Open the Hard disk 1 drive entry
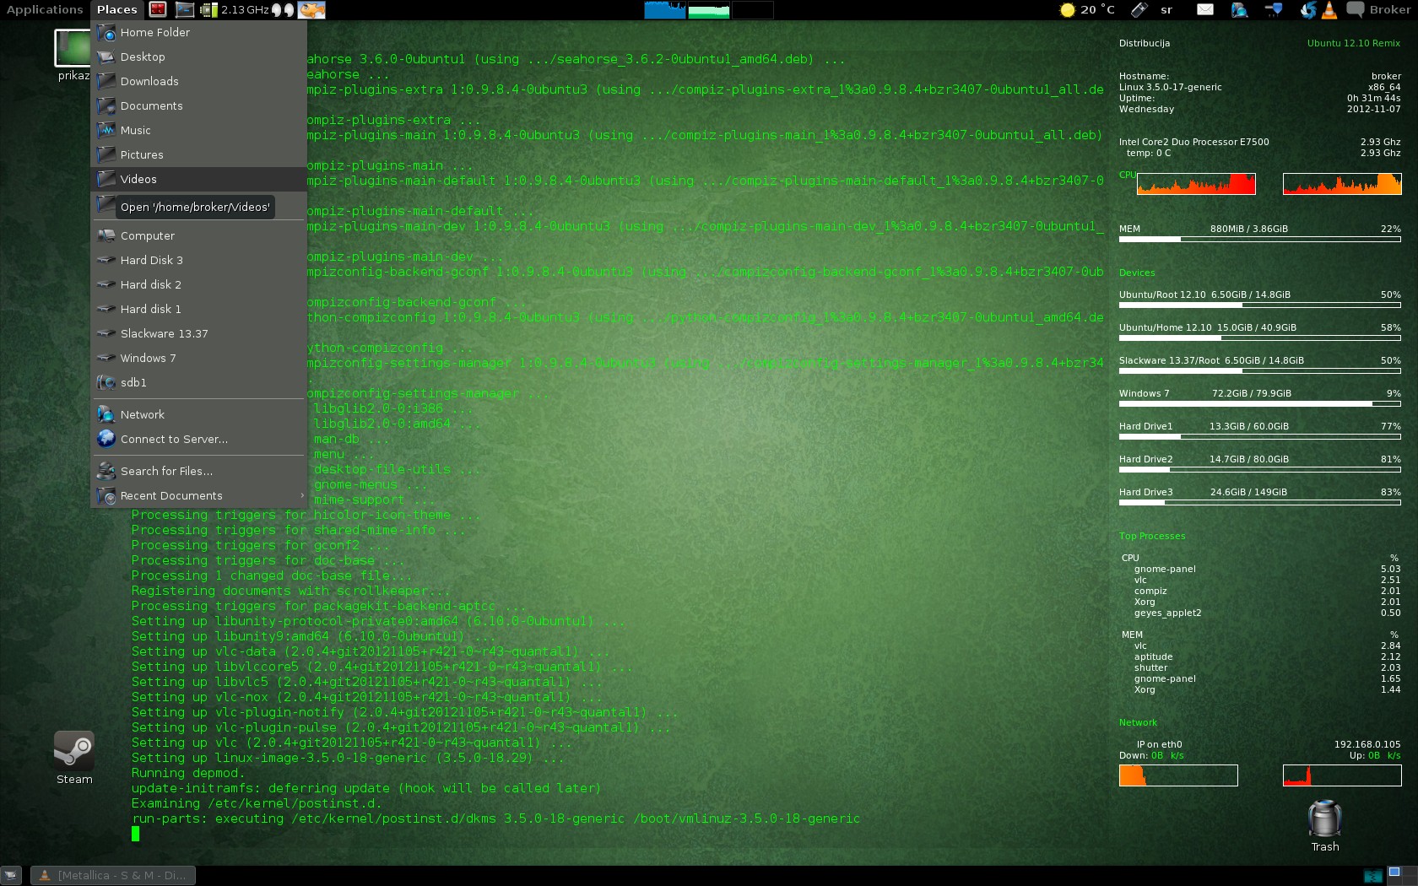Screen dimensions: 1418x886 (198, 309)
